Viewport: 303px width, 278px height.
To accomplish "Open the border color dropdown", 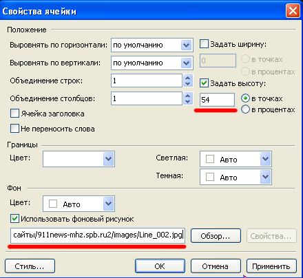I will coord(108,159).
